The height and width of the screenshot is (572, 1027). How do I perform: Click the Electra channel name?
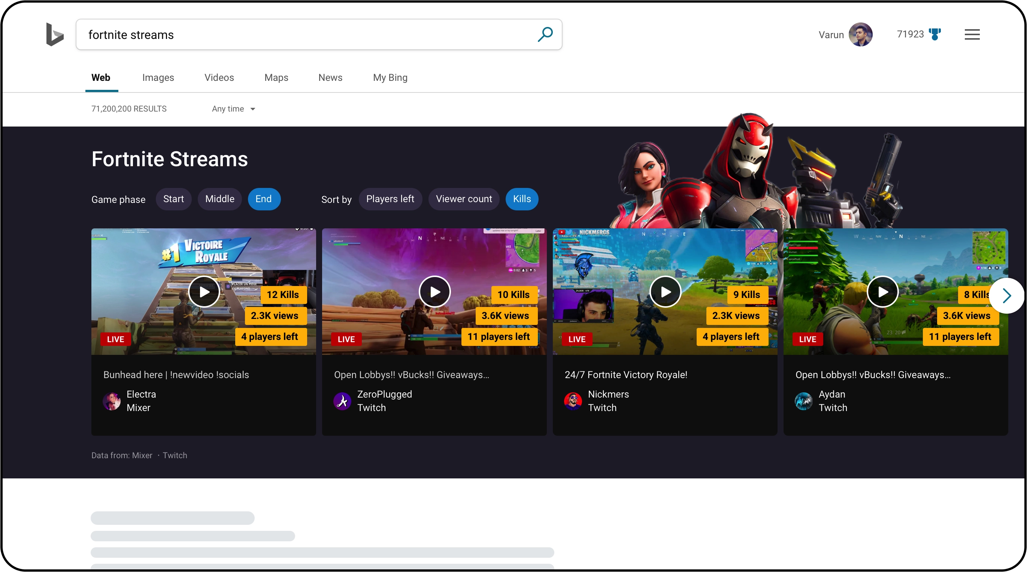coord(141,394)
